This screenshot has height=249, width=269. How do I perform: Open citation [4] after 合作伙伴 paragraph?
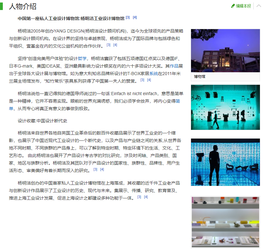point(115,45)
